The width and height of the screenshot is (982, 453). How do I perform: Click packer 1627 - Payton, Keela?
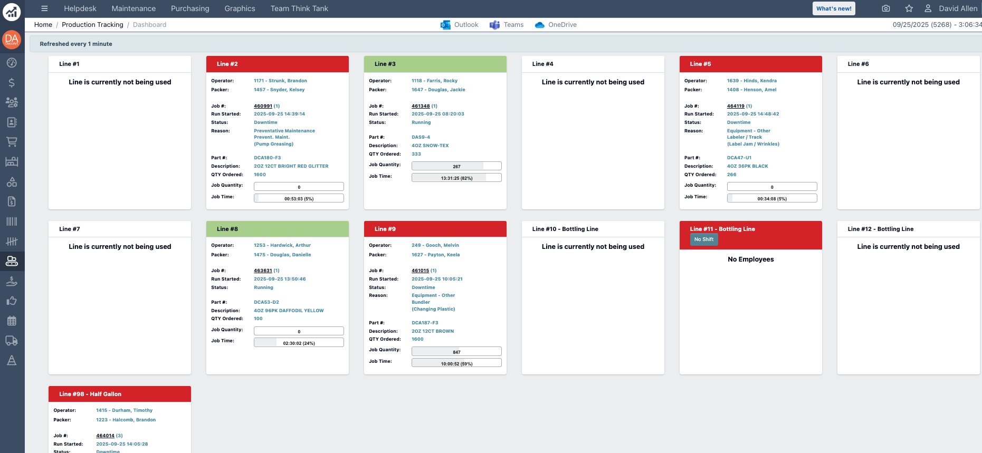[436, 255]
